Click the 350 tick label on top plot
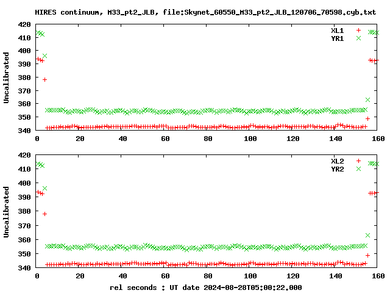Image resolution: width=390 pixels, height=293 pixels. pos(24,117)
